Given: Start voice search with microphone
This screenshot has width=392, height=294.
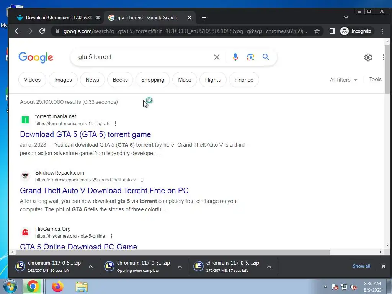Looking at the screenshot, I should tap(235, 57).
